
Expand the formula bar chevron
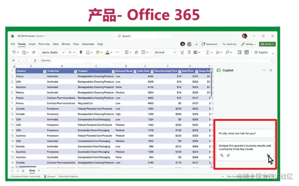point(272,60)
